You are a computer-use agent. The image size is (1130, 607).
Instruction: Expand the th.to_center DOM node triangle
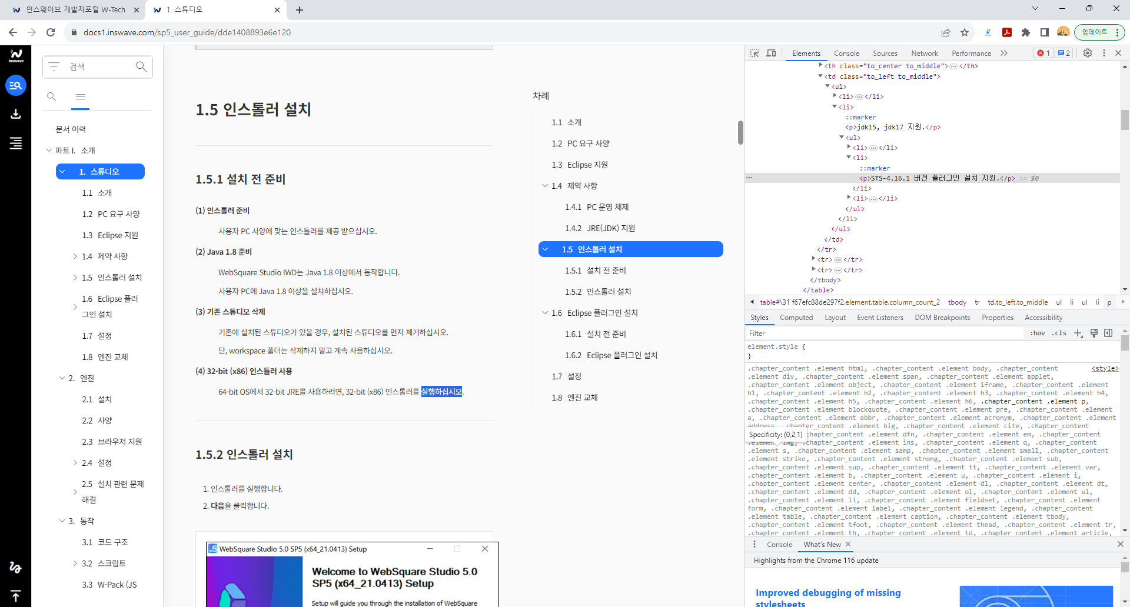point(820,65)
